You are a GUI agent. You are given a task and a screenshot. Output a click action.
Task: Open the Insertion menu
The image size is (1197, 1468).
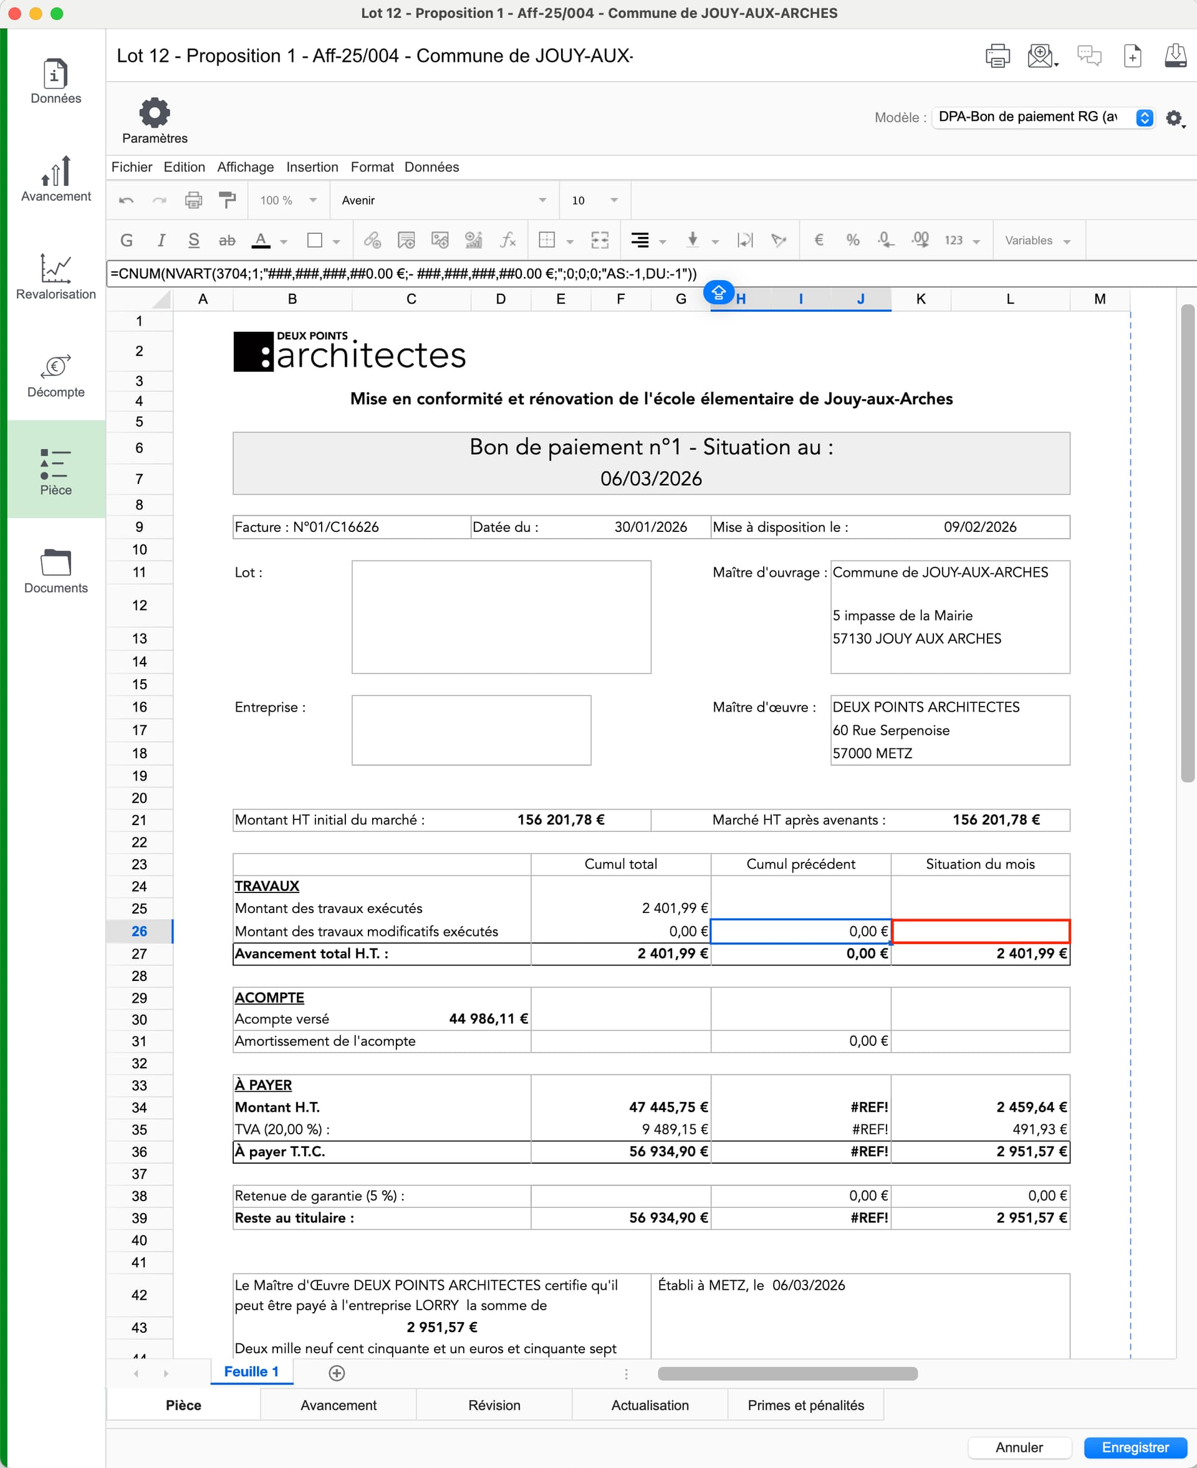tap(312, 167)
